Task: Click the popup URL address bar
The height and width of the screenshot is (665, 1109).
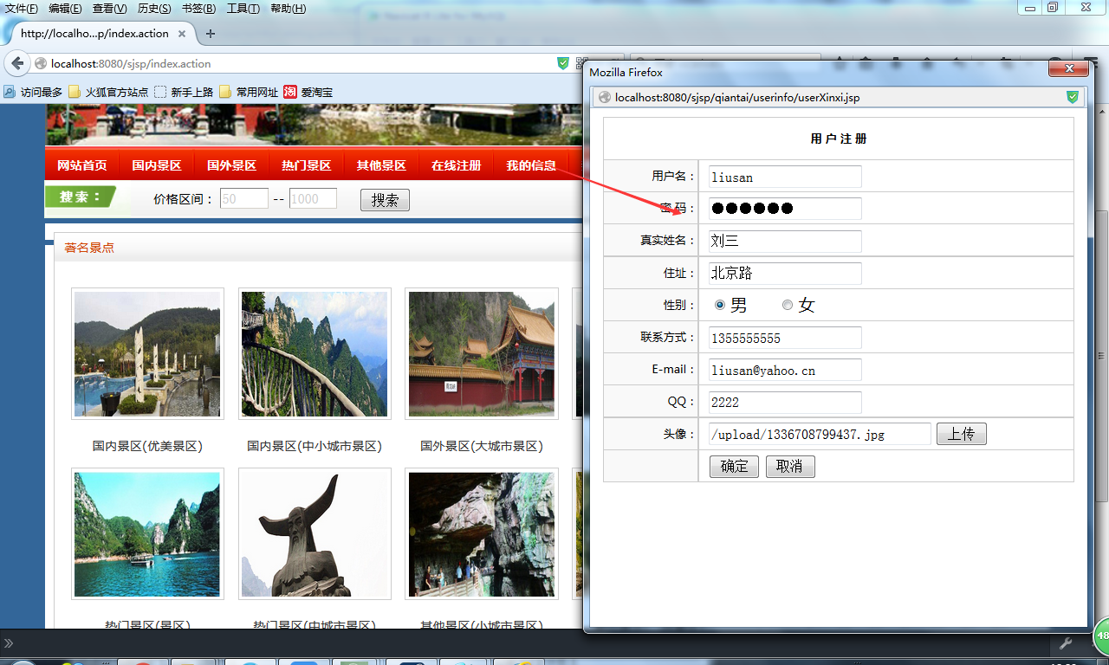Action: tap(839, 97)
